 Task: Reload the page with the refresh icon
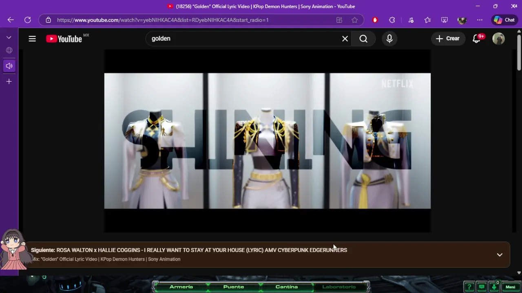pyautogui.click(x=28, y=20)
